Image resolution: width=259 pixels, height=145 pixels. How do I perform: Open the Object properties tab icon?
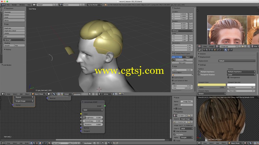click(x=215, y=50)
